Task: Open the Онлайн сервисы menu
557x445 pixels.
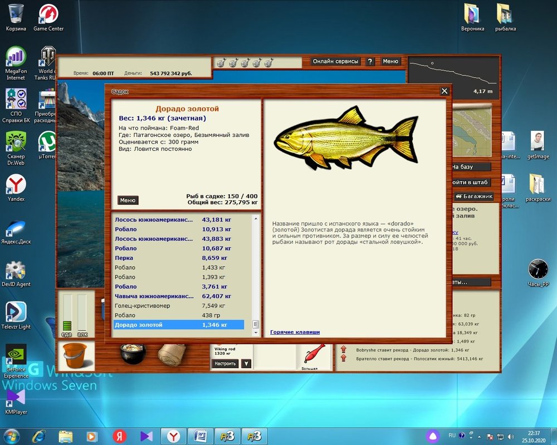Action: (335, 62)
